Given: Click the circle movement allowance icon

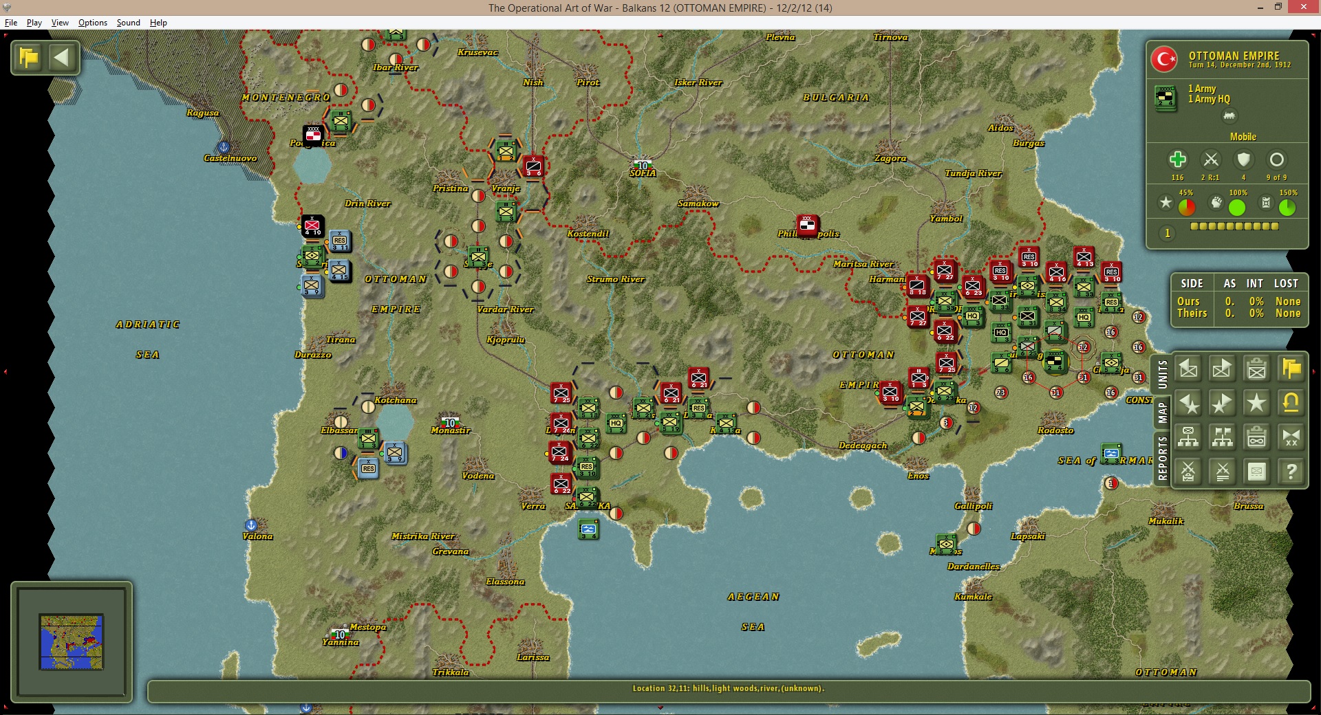Looking at the screenshot, I should (x=1276, y=160).
